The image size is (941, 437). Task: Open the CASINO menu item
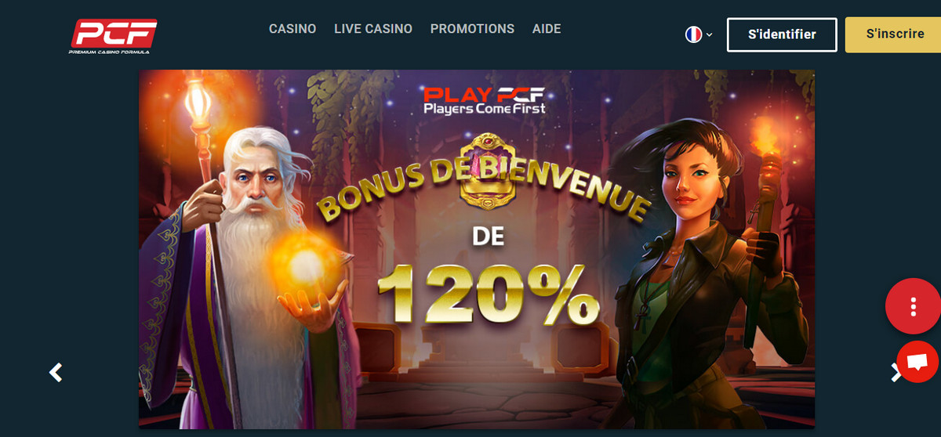tap(292, 29)
